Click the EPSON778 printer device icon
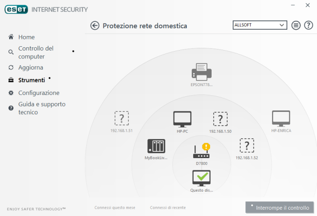The image size is (317, 216). point(201,72)
